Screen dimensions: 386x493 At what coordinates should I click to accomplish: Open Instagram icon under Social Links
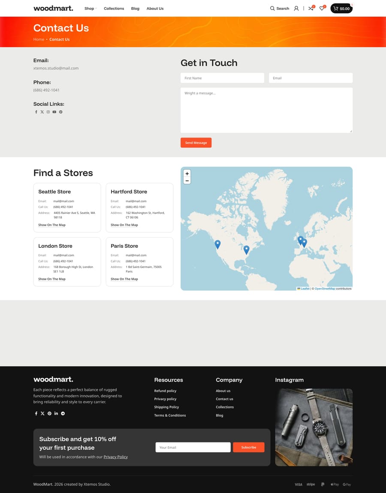48,112
